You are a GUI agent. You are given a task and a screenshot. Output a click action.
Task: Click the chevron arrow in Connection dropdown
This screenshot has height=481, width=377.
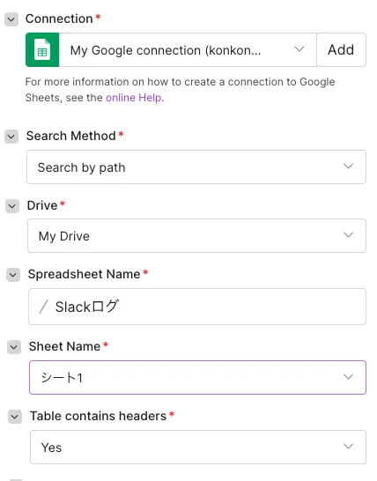point(299,49)
